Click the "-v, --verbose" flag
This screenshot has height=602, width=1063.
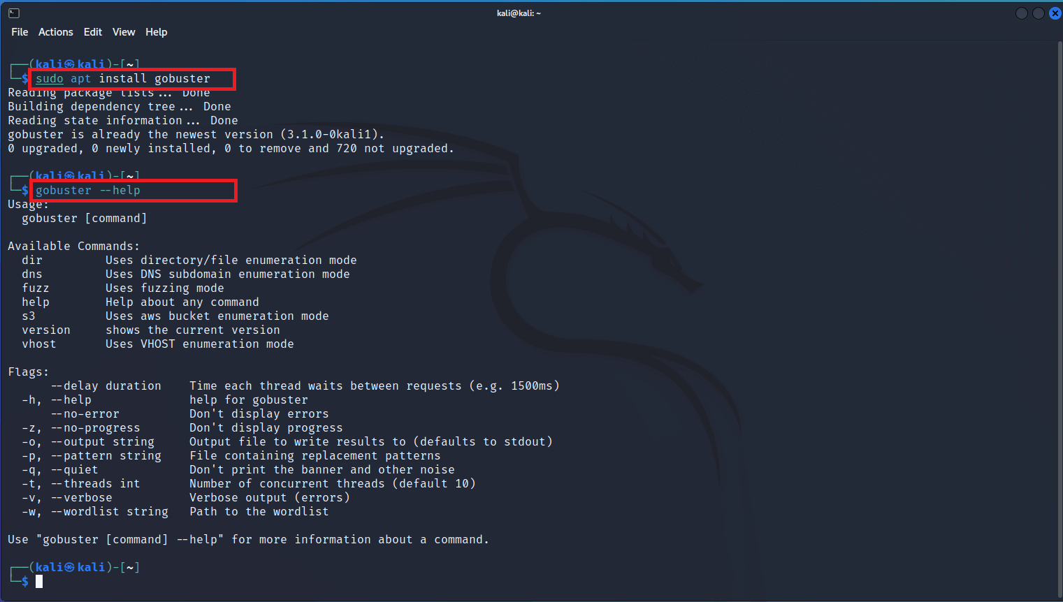point(67,498)
